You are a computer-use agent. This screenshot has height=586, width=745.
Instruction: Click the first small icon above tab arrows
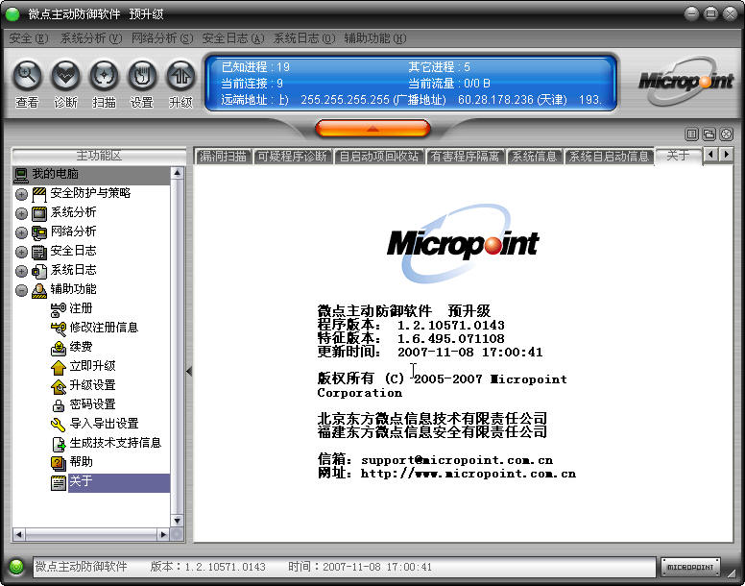pos(692,134)
